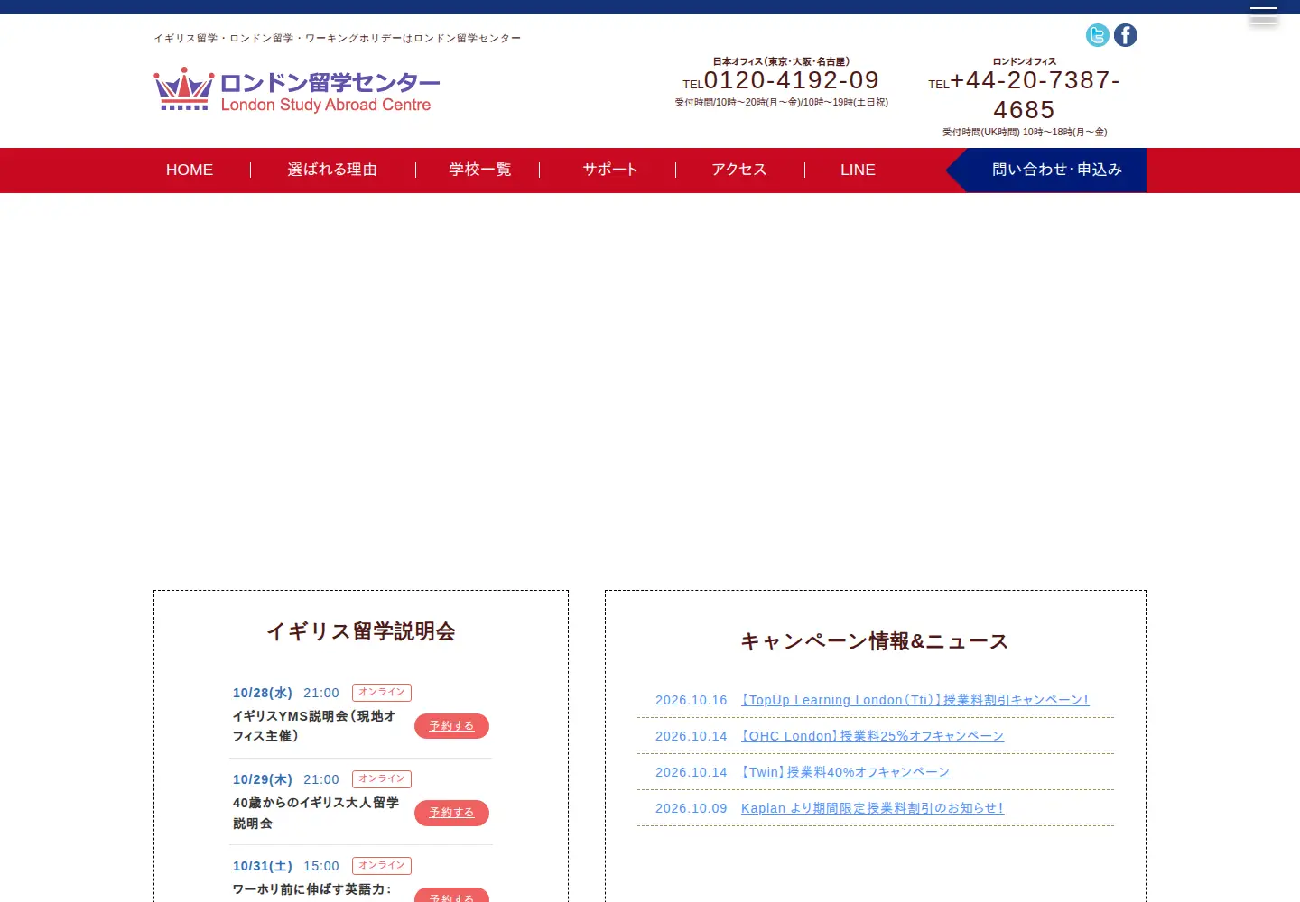Click the 10/29(木) event date

pyautogui.click(x=263, y=779)
